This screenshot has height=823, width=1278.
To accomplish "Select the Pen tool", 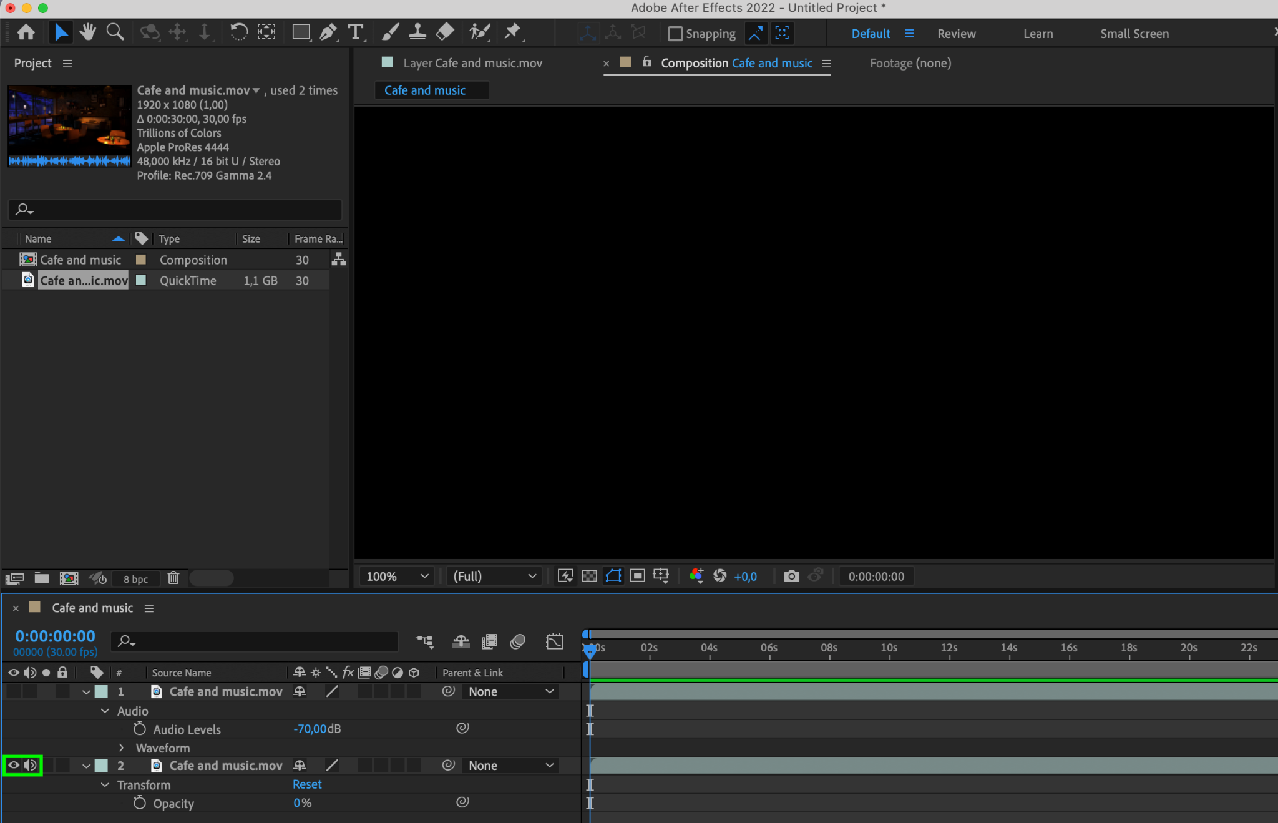I will coord(328,32).
